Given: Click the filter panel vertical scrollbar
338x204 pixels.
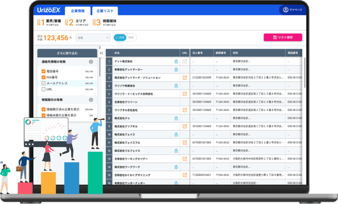Looking at the screenshot, I should [x=100, y=67].
